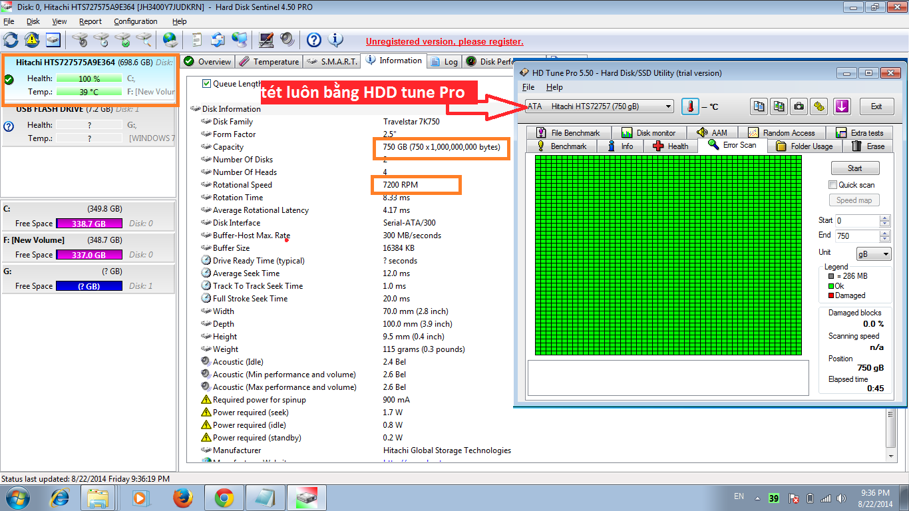Click the Firefox icon on the taskbar

[x=182, y=497]
